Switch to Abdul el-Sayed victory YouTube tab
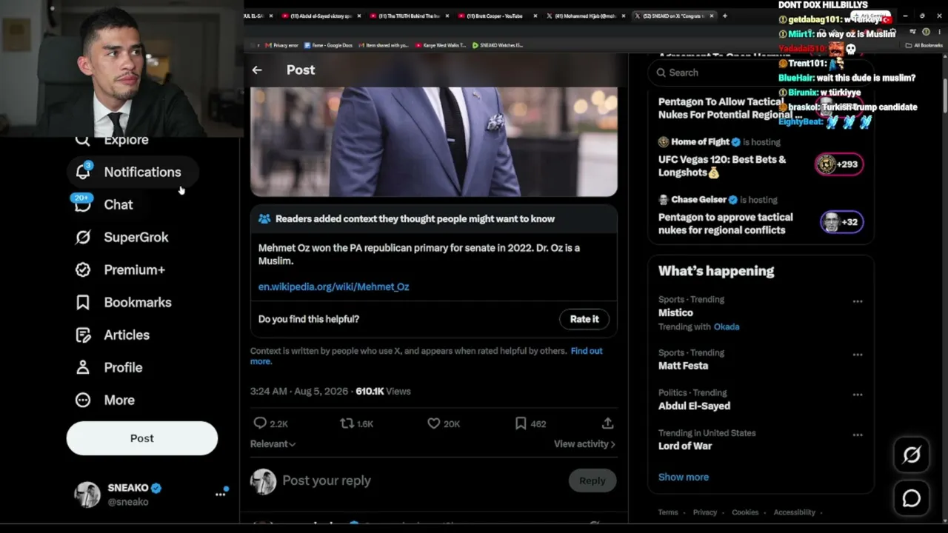Viewport: 948px width, 533px height. coord(320,16)
